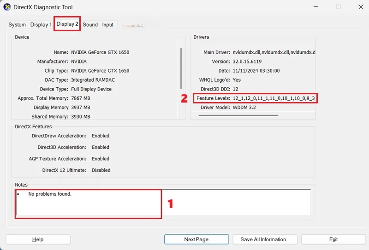The height and width of the screenshot is (250, 369).
Task: Click the 3930 MB shared memory value
Action: point(81,117)
